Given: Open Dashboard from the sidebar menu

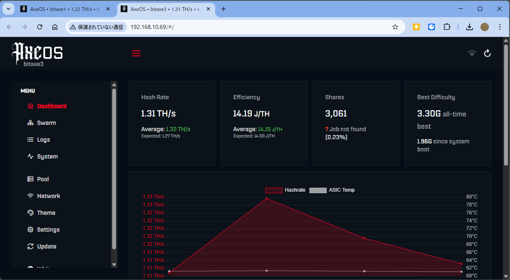Looking at the screenshot, I should (x=51, y=106).
